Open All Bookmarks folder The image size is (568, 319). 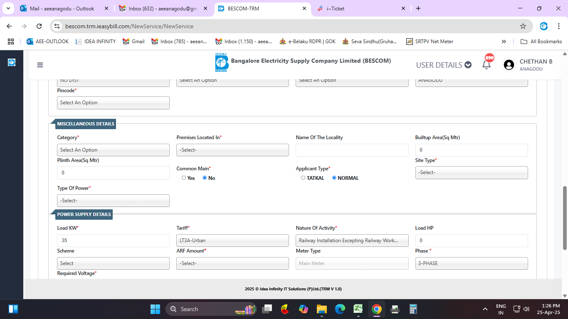tap(541, 42)
